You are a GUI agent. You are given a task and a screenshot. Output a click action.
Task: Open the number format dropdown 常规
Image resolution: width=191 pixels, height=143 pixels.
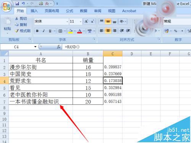[x=177, y=21]
